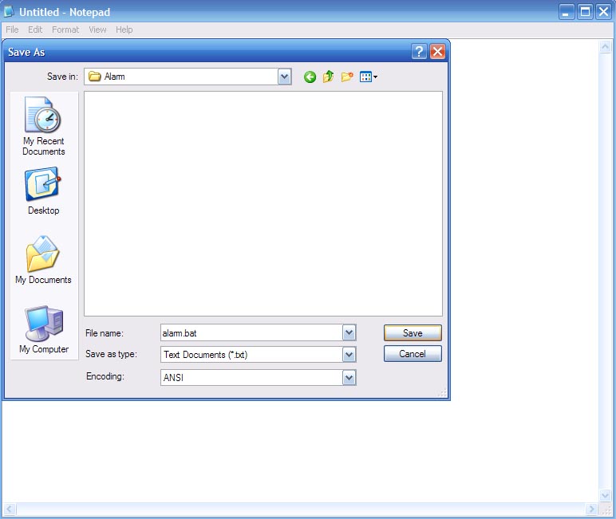The image size is (616, 519).
Task: Expand the Save in folder dropdown
Action: [x=284, y=77]
